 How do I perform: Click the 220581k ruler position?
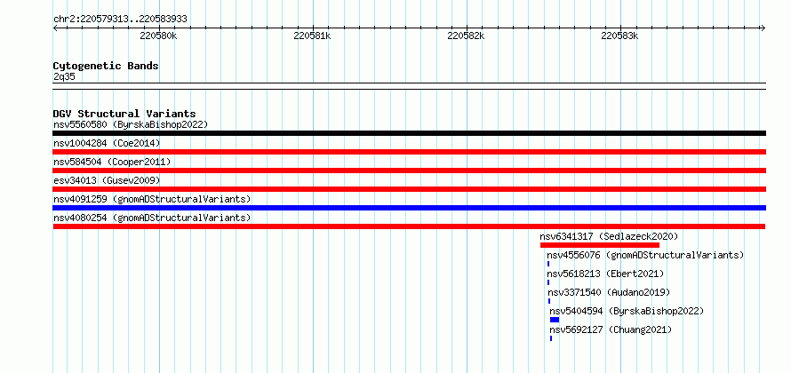[312, 36]
